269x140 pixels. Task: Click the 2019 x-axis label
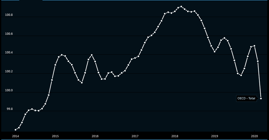tap(215, 136)
